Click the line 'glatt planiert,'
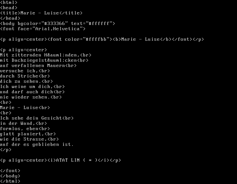237x184 pixels. pos(22,134)
